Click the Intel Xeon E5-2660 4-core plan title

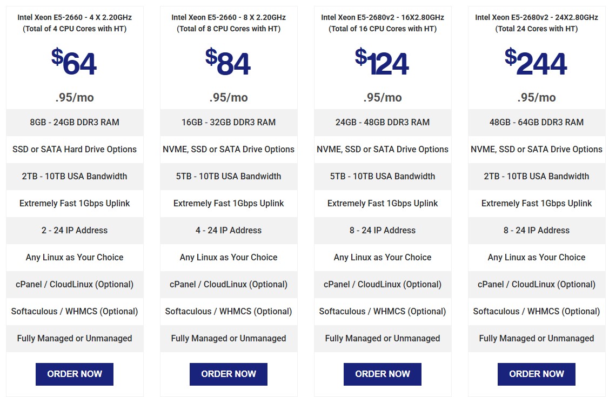(74, 23)
